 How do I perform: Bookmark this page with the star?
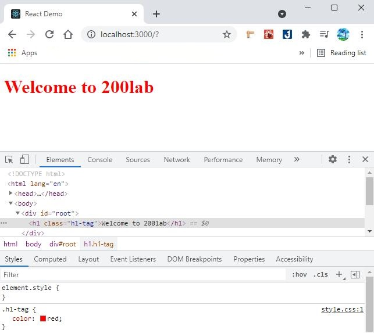[x=227, y=34]
